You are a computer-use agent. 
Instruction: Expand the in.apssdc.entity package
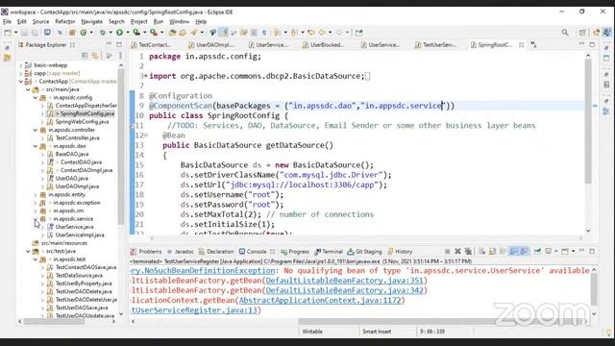pos(35,194)
